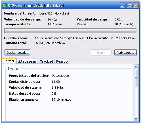Maximize the torrent download window
The height and width of the screenshot is (124, 141).
[x=129, y=5]
